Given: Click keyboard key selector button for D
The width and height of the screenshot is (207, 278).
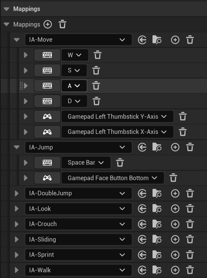Looking at the screenshot, I should click(x=47, y=101).
